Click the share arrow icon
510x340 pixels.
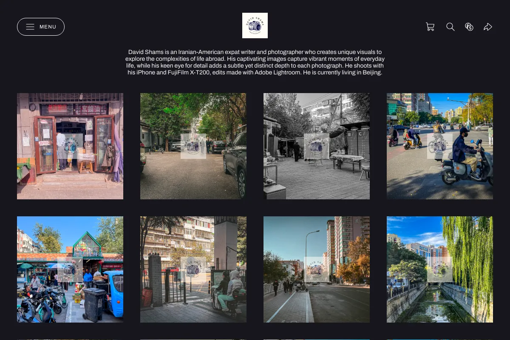click(x=488, y=27)
